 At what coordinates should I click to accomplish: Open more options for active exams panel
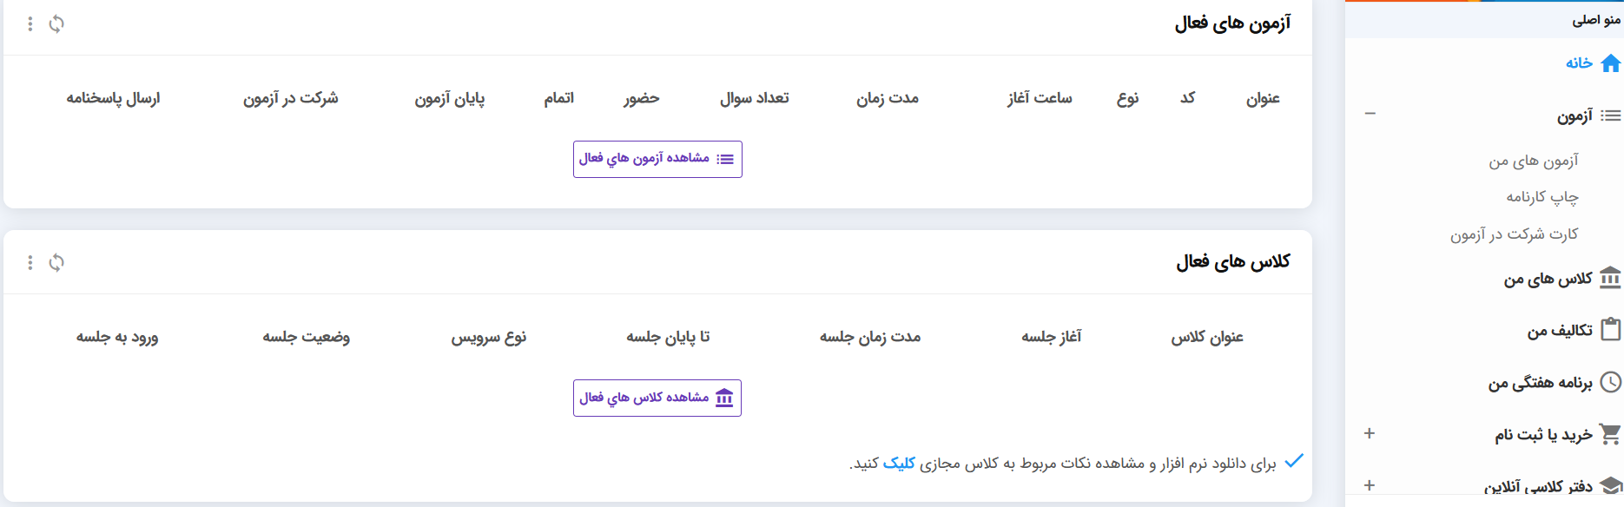point(30,24)
